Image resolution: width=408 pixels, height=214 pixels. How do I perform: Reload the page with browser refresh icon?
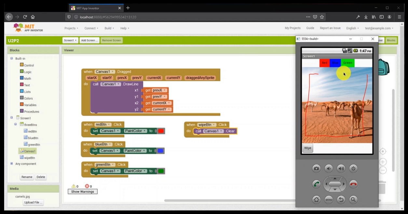pos(25,17)
